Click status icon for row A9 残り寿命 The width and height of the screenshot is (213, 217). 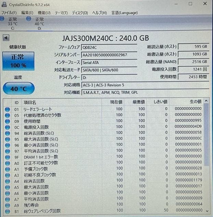point(7,205)
